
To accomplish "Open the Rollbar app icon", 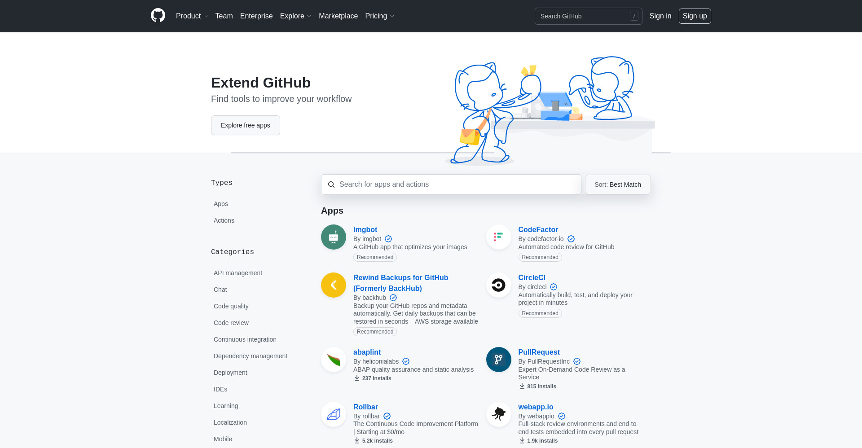I will (x=334, y=414).
